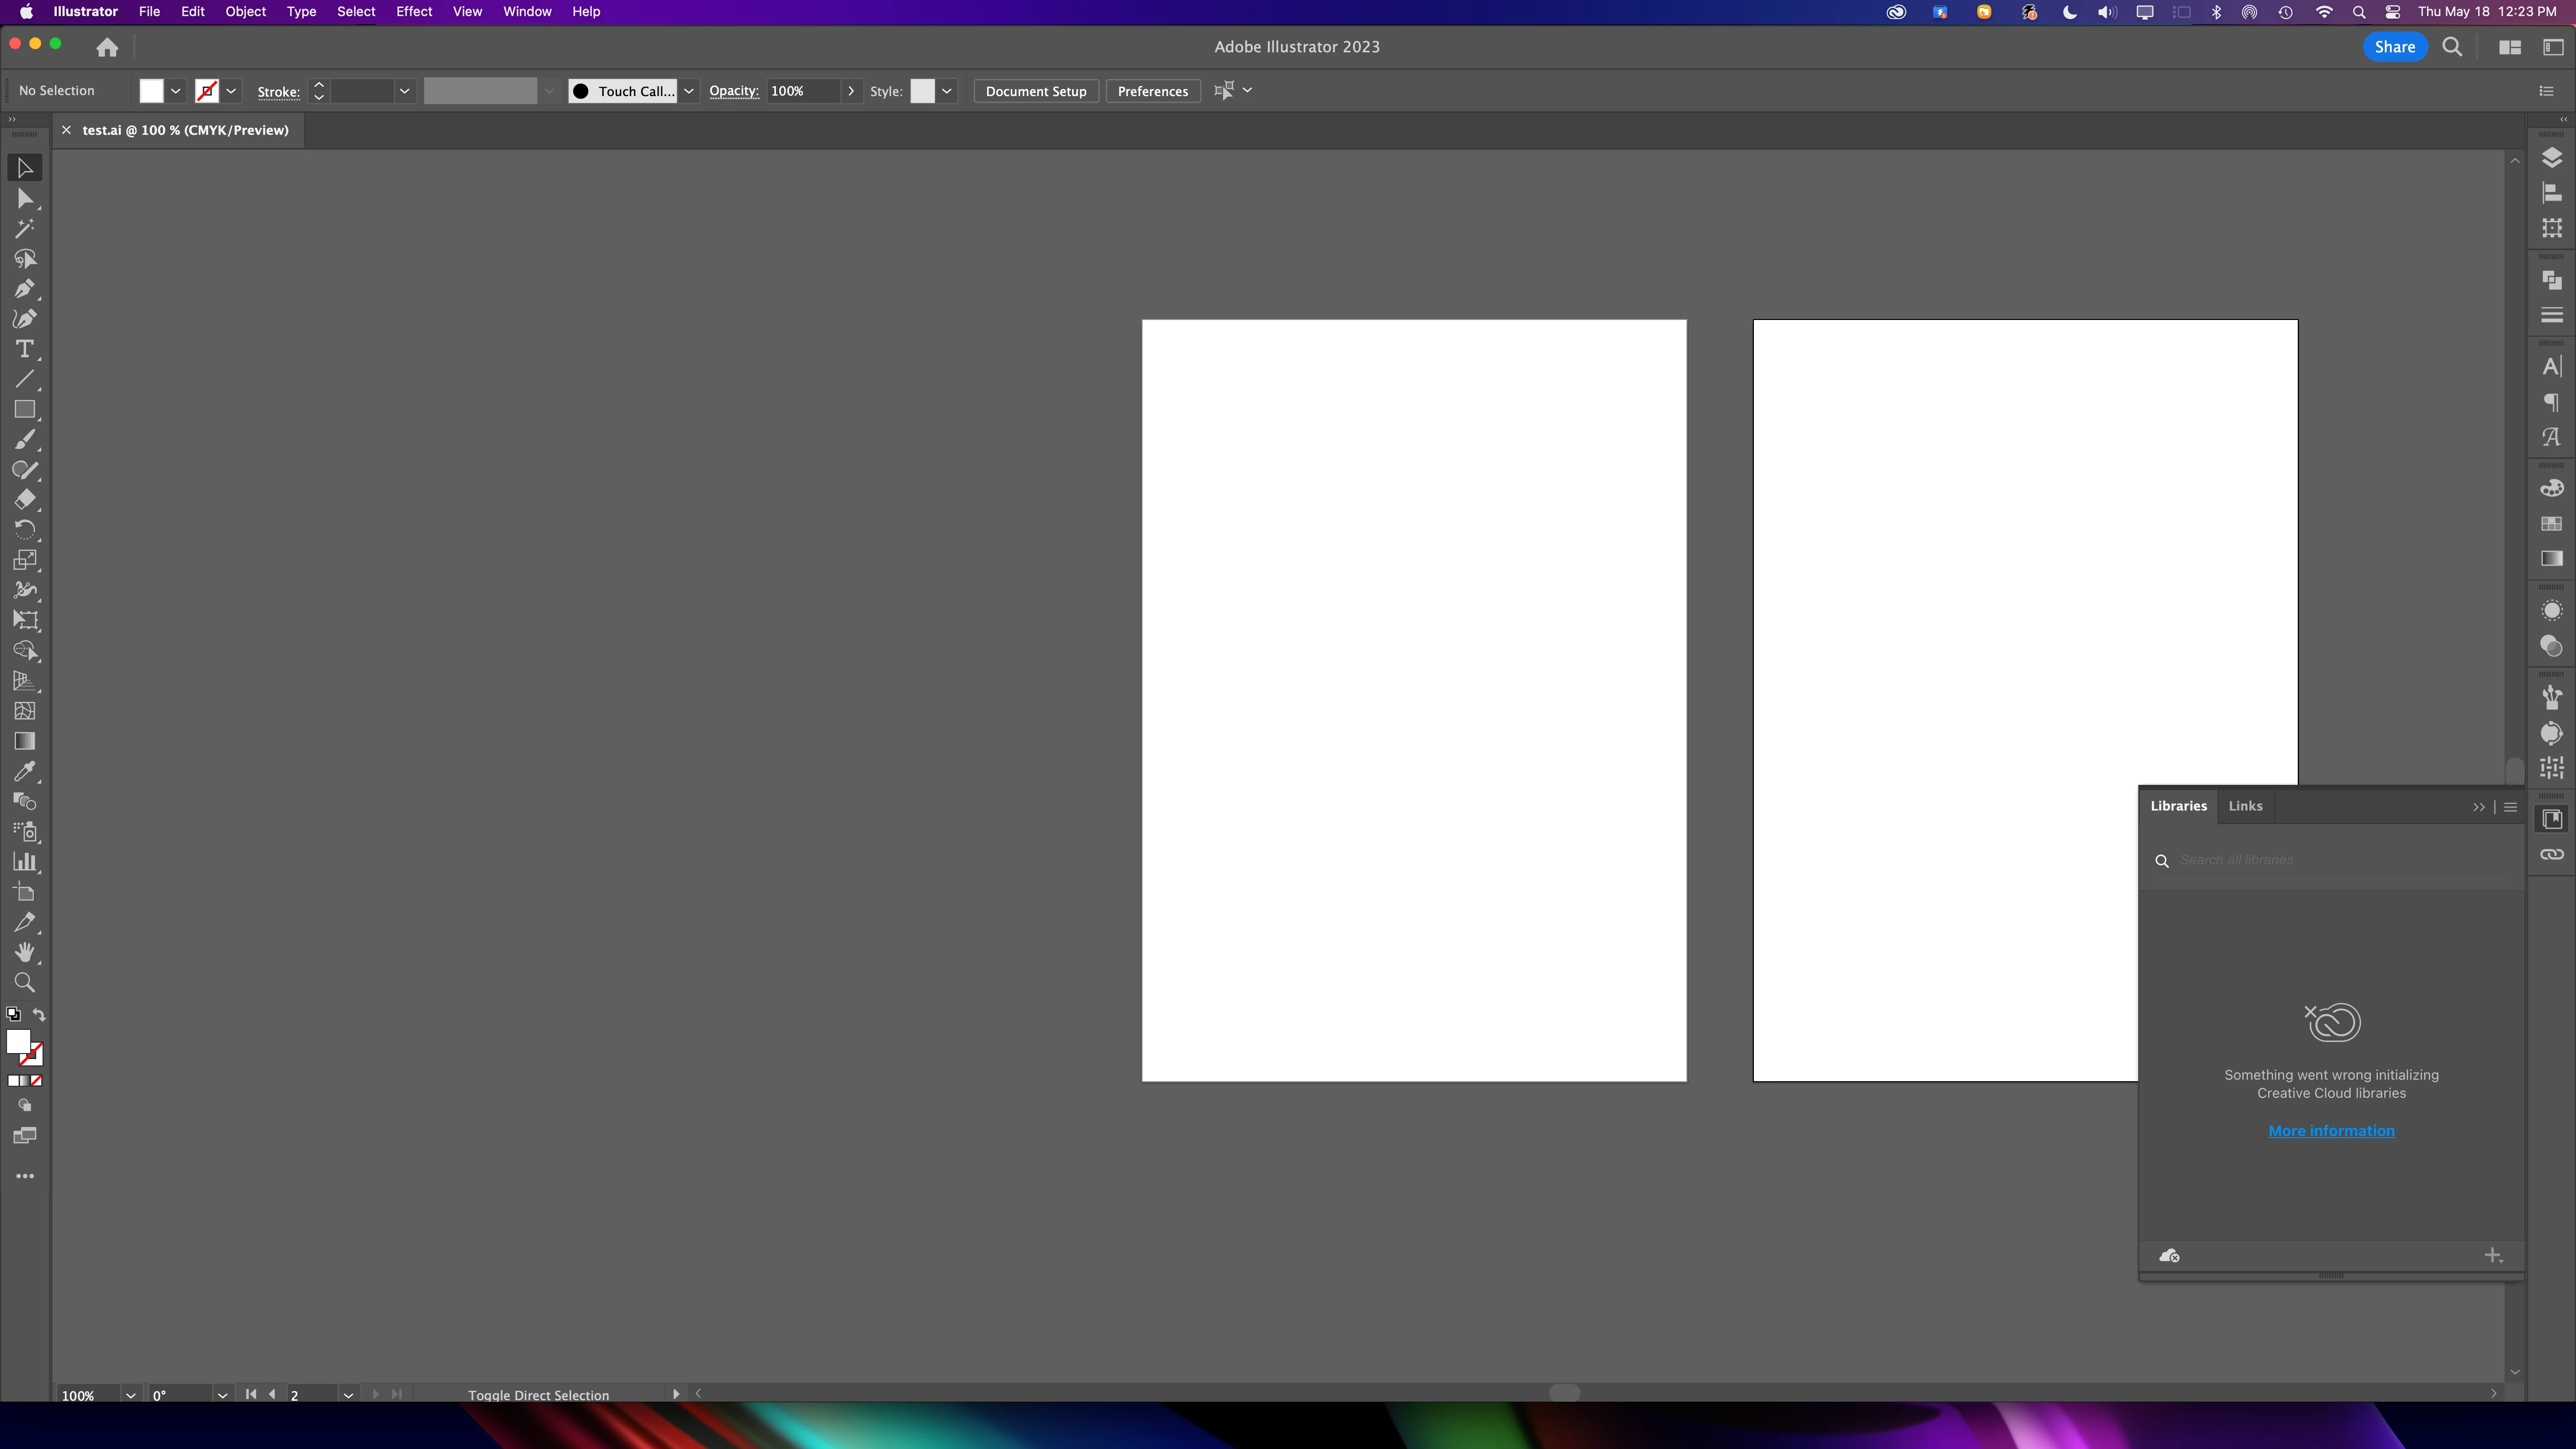Select the Magic Wand tool
2576x1449 pixels.
(x=24, y=229)
